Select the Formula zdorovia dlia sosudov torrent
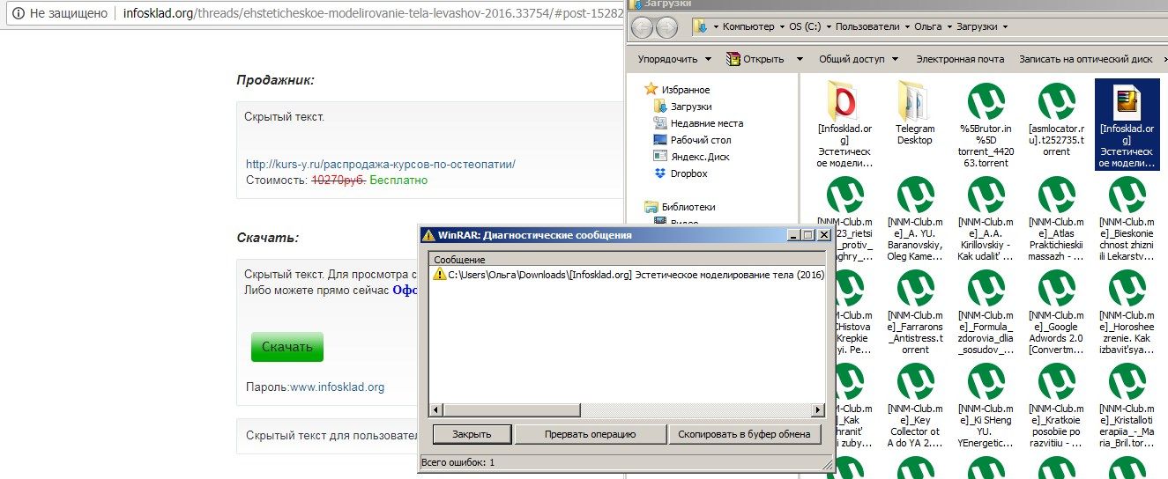The image size is (1168, 479). (x=986, y=312)
